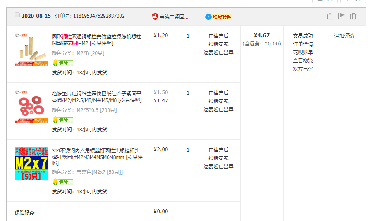Click 保障卡 badge under the red washer item

click(x=63, y=120)
